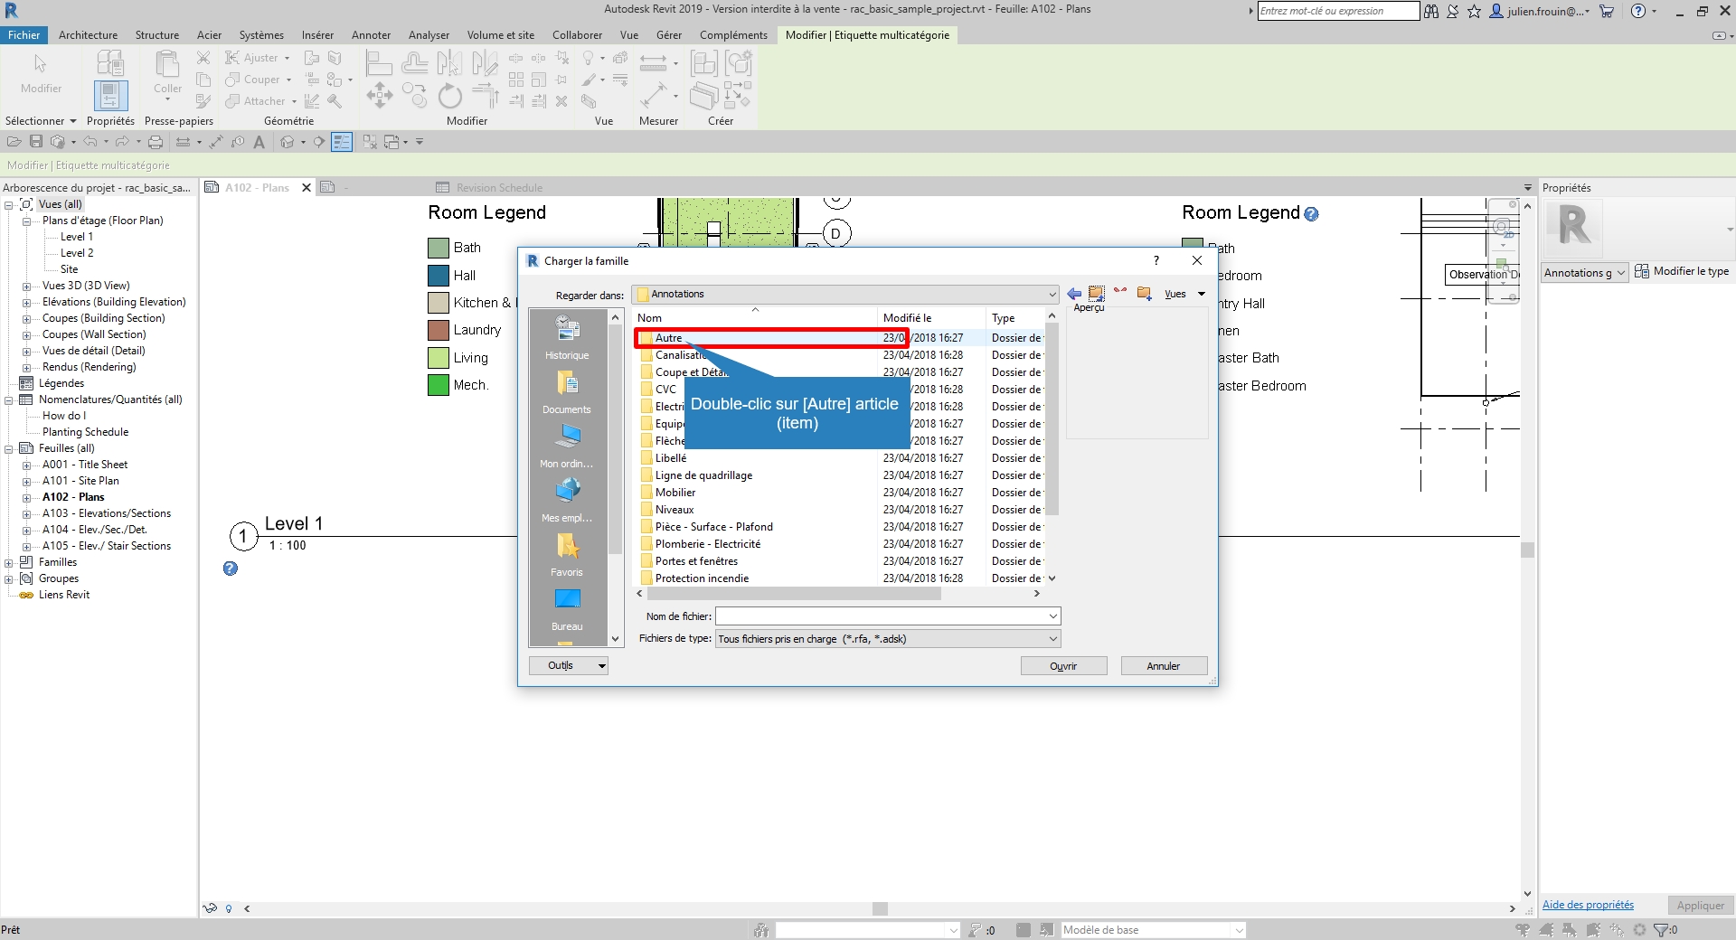Expand the Familles node in project browser
This screenshot has width=1736, height=940.
click(x=9, y=562)
